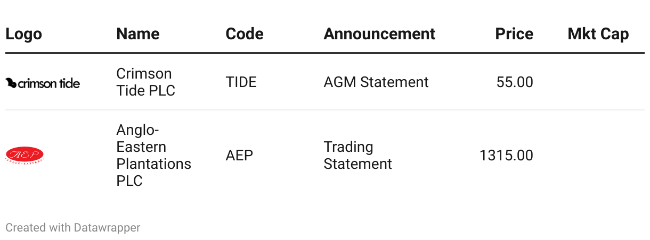This screenshot has height=240, width=650.
Task: Click the 1315.00 price value
Action: 507,155
